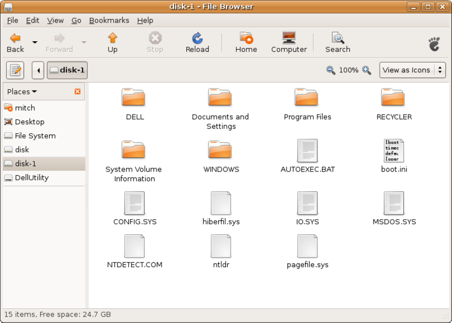Select the boot.ini file thumbnail
Viewport: 452px width, 323px height.
coord(394,151)
